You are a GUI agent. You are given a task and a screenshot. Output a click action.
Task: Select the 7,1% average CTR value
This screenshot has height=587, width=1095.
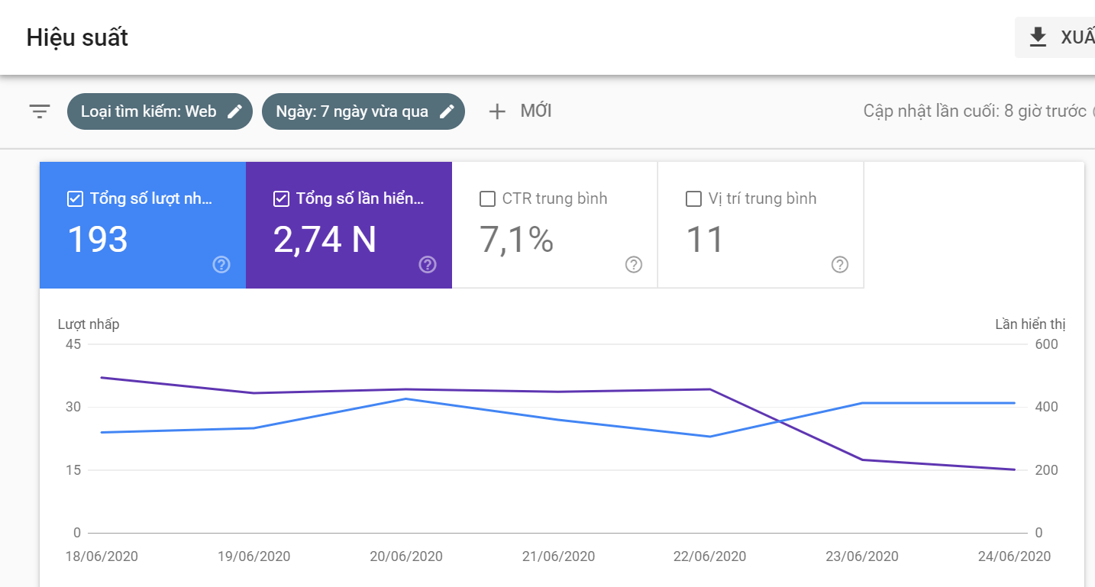point(516,240)
